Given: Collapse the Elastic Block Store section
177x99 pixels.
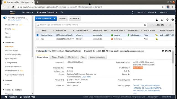Looking at the screenshot, I should tap(4, 90).
